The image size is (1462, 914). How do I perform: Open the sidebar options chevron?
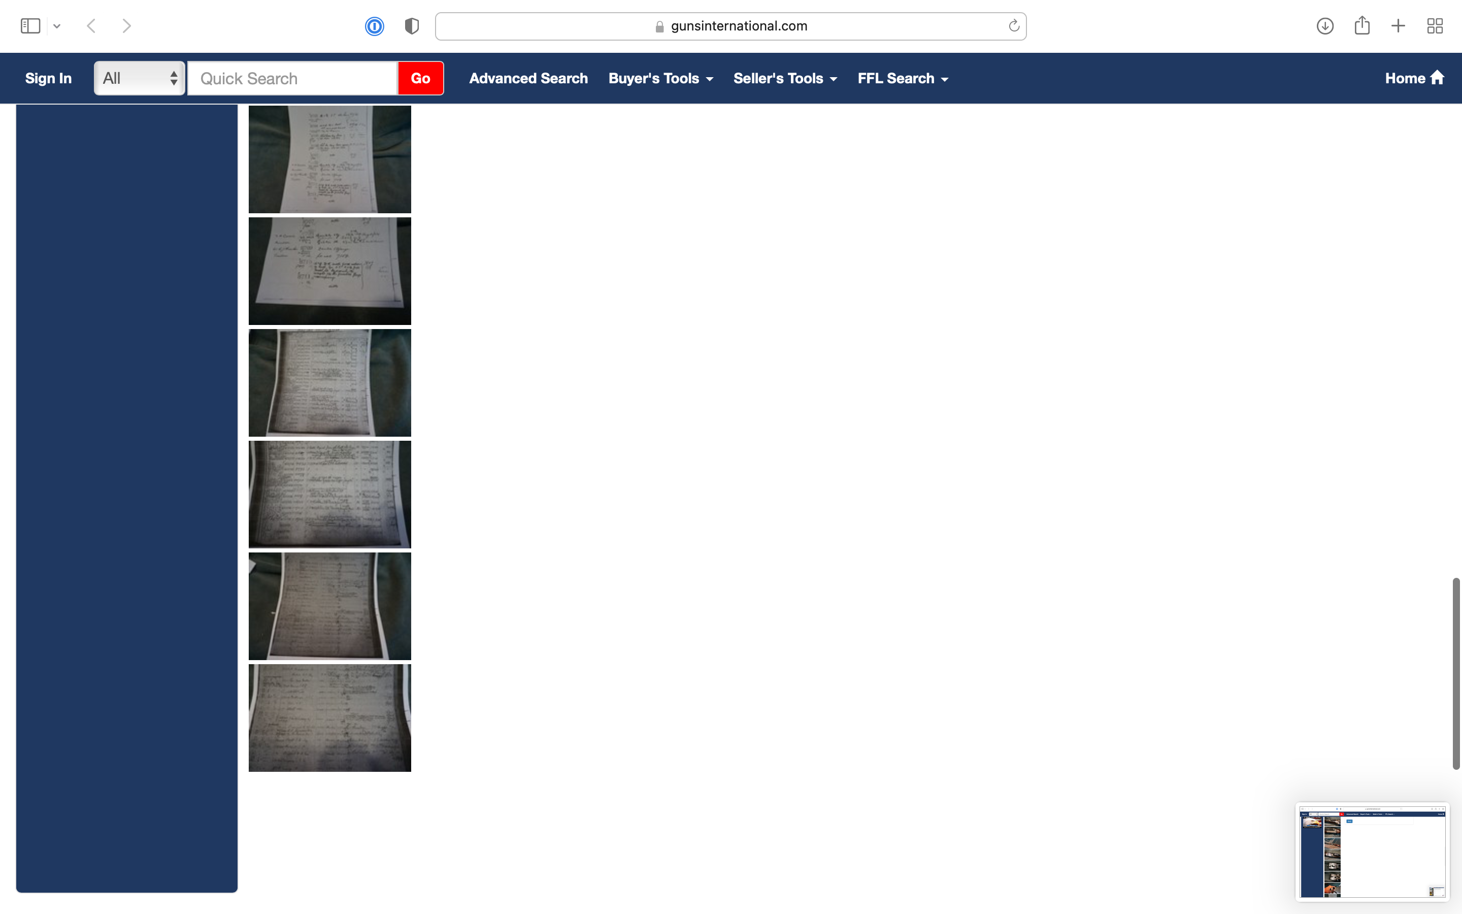tap(57, 26)
